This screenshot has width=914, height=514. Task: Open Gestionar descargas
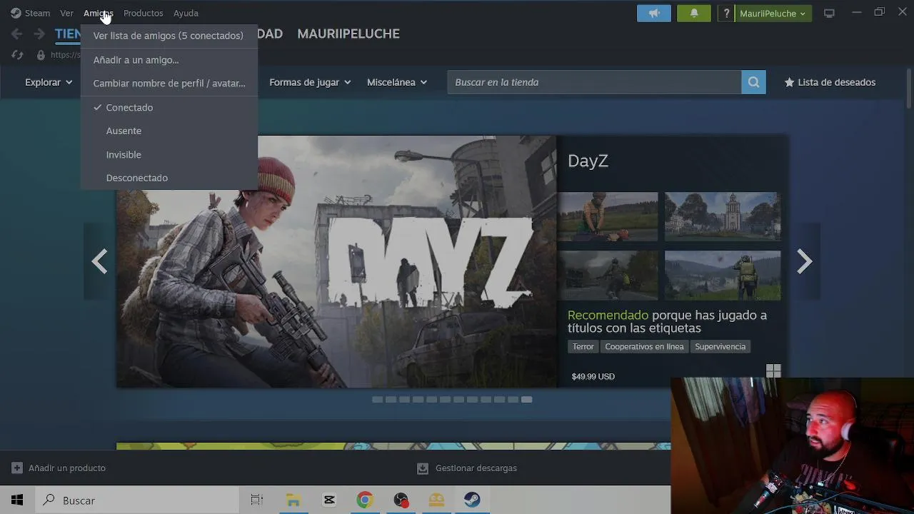tap(476, 468)
